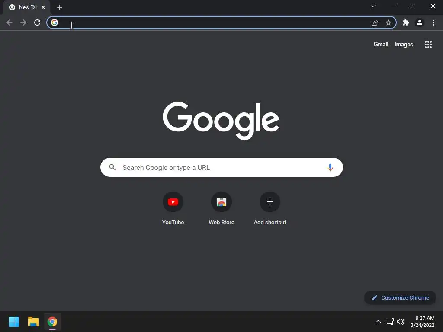Open Gmail link

point(381,45)
